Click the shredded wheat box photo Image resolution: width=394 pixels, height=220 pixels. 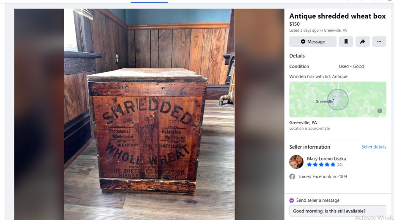pos(149,114)
